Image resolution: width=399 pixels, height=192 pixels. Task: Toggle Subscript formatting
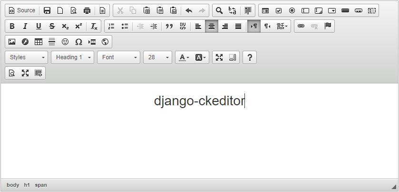pos(65,26)
